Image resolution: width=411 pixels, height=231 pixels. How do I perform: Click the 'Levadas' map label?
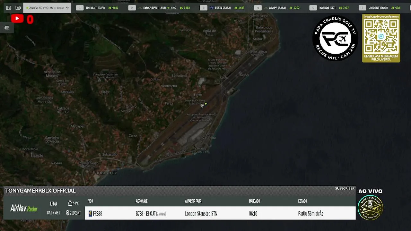(x=68, y=92)
